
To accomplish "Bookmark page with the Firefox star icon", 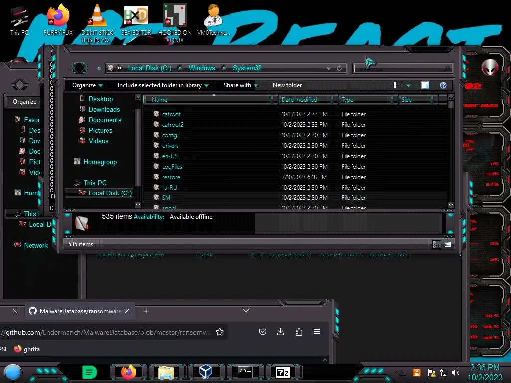I will click(220, 332).
